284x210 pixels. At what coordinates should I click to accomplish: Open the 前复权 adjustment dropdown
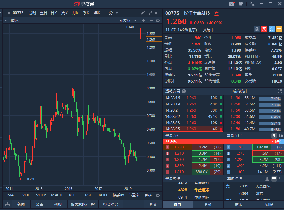coord(128,20)
